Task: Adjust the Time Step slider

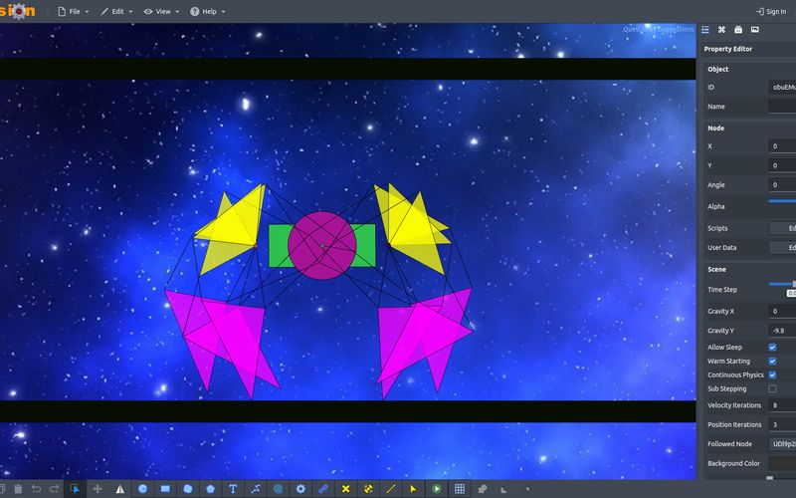Action: click(x=782, y=284)
